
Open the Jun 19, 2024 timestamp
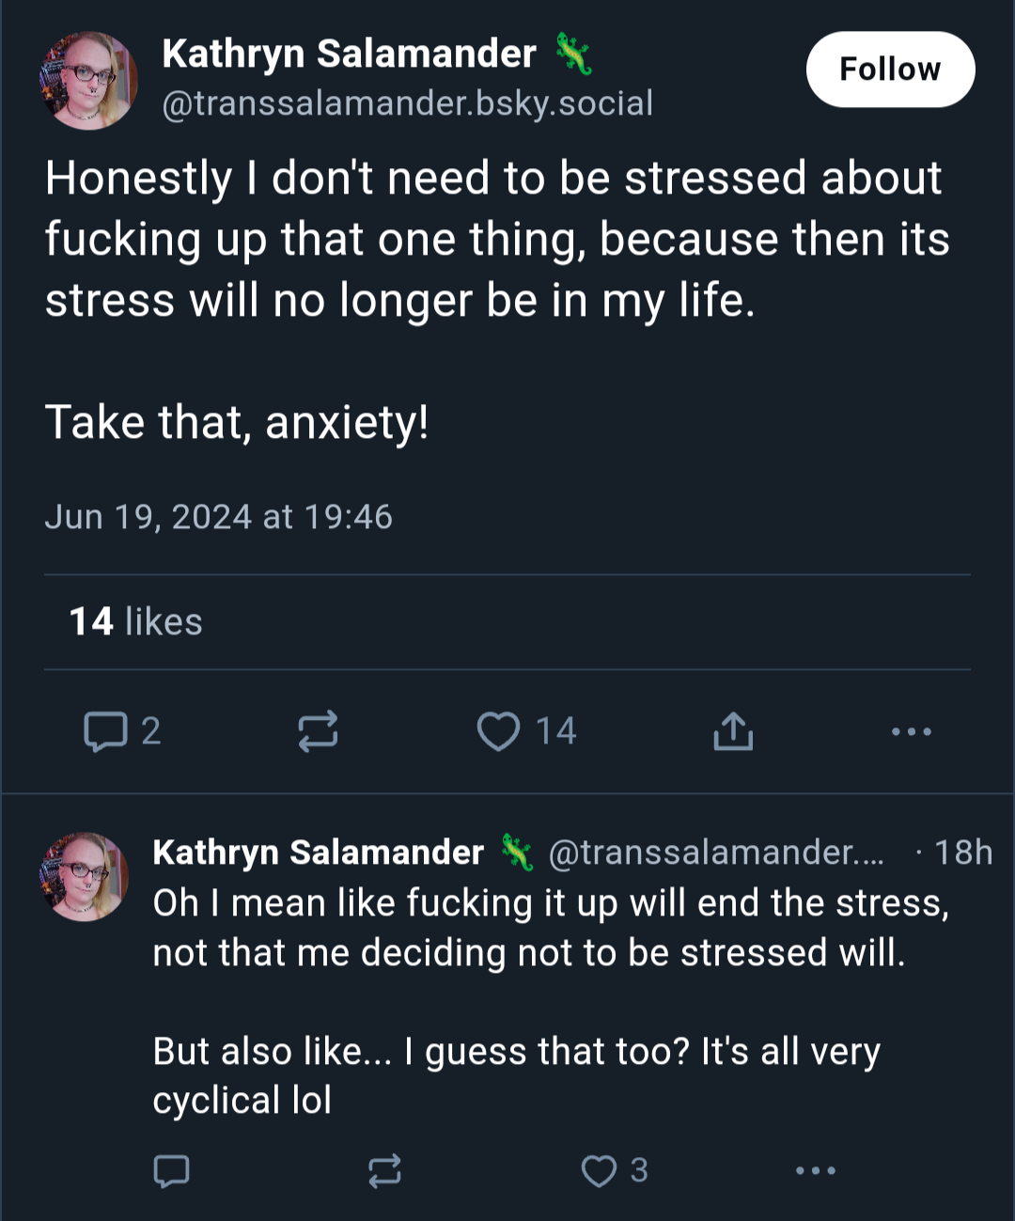pyautogui.click(x=218, y=517)
